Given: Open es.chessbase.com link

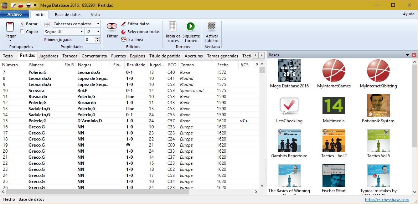Looking at the screenshot, I should point(387,199).
